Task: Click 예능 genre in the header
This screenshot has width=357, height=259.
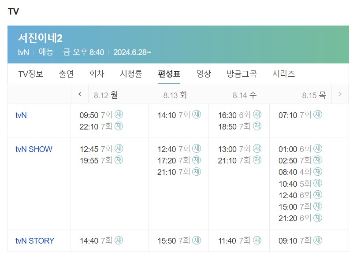Action: (x=46, y=52)
